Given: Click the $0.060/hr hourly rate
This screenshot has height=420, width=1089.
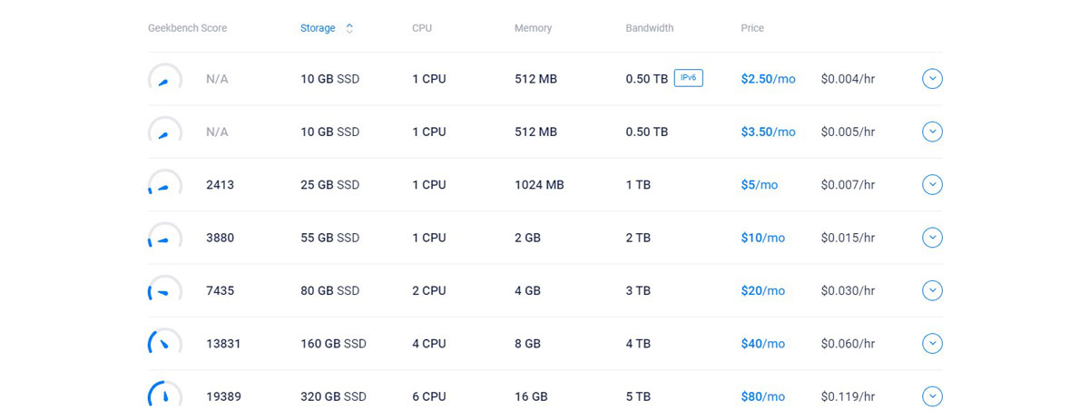Looking at the screenshot, I should coord(848,344).
